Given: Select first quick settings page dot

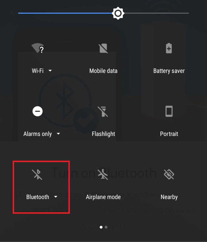Looking at the screenshot, I should [x=101, y=227].
